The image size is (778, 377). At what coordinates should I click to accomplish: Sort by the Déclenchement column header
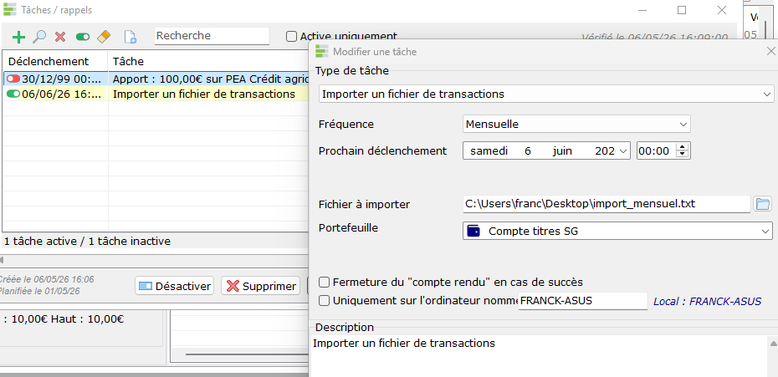click(55, 62)
